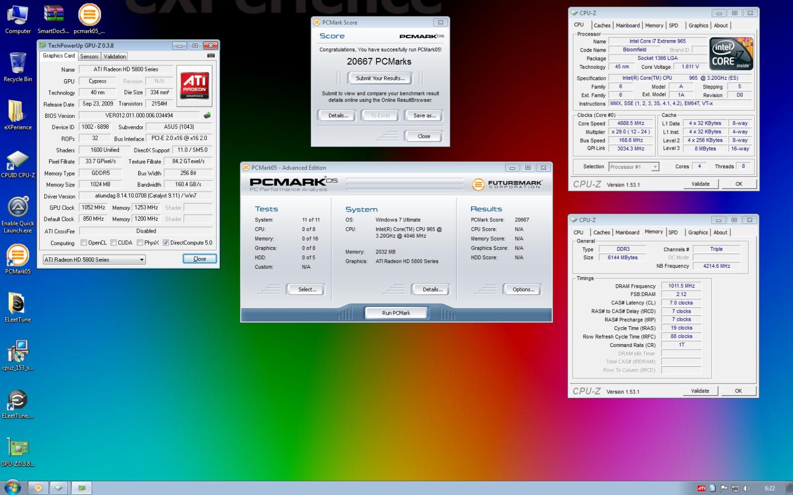Viewport: 793px width, 495px height.
Task: Open the CPU tab in lower CPU-Z window
Action: [578, 233]
